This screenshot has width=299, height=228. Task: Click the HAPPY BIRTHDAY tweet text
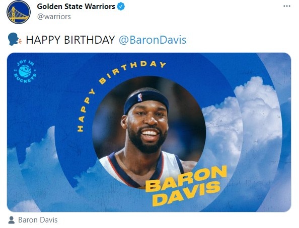[70, 40]
